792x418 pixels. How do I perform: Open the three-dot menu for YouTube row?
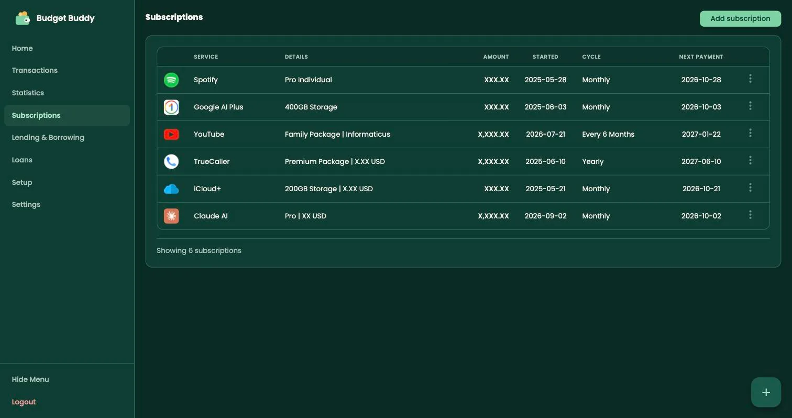pyautogui.click(x=750, y=133)
